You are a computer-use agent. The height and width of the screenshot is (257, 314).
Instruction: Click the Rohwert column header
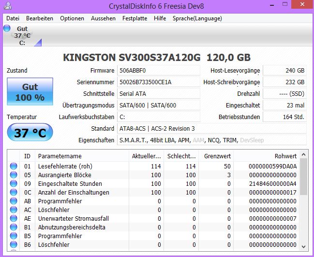(x=266, y=156)
